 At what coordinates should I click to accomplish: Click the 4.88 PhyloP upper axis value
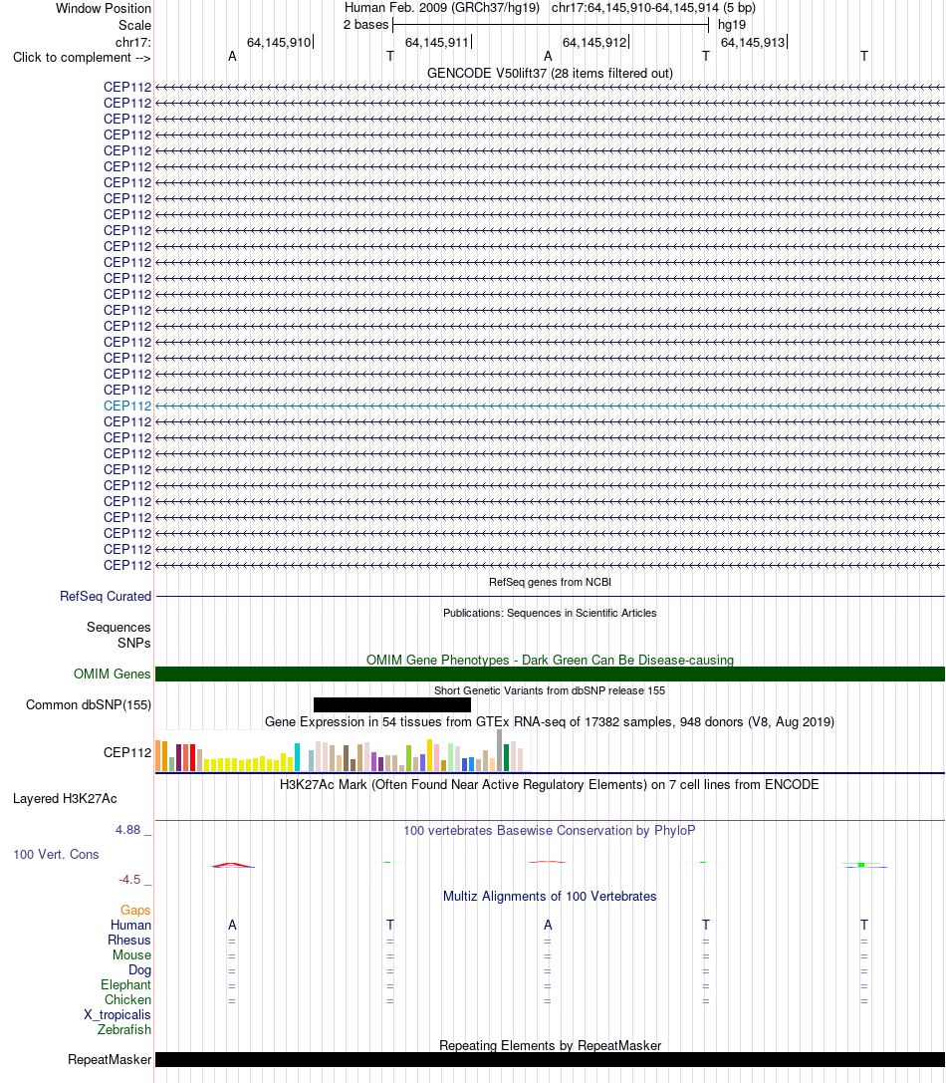coord(127,830)
